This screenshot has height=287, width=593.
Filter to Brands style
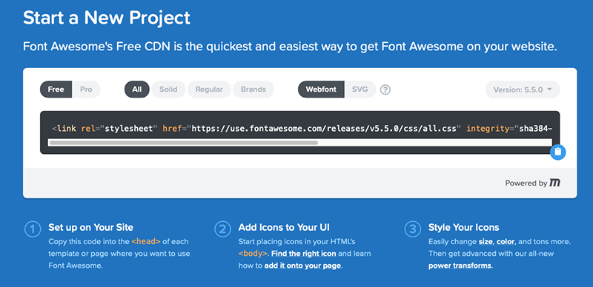[x=254, y=90]
